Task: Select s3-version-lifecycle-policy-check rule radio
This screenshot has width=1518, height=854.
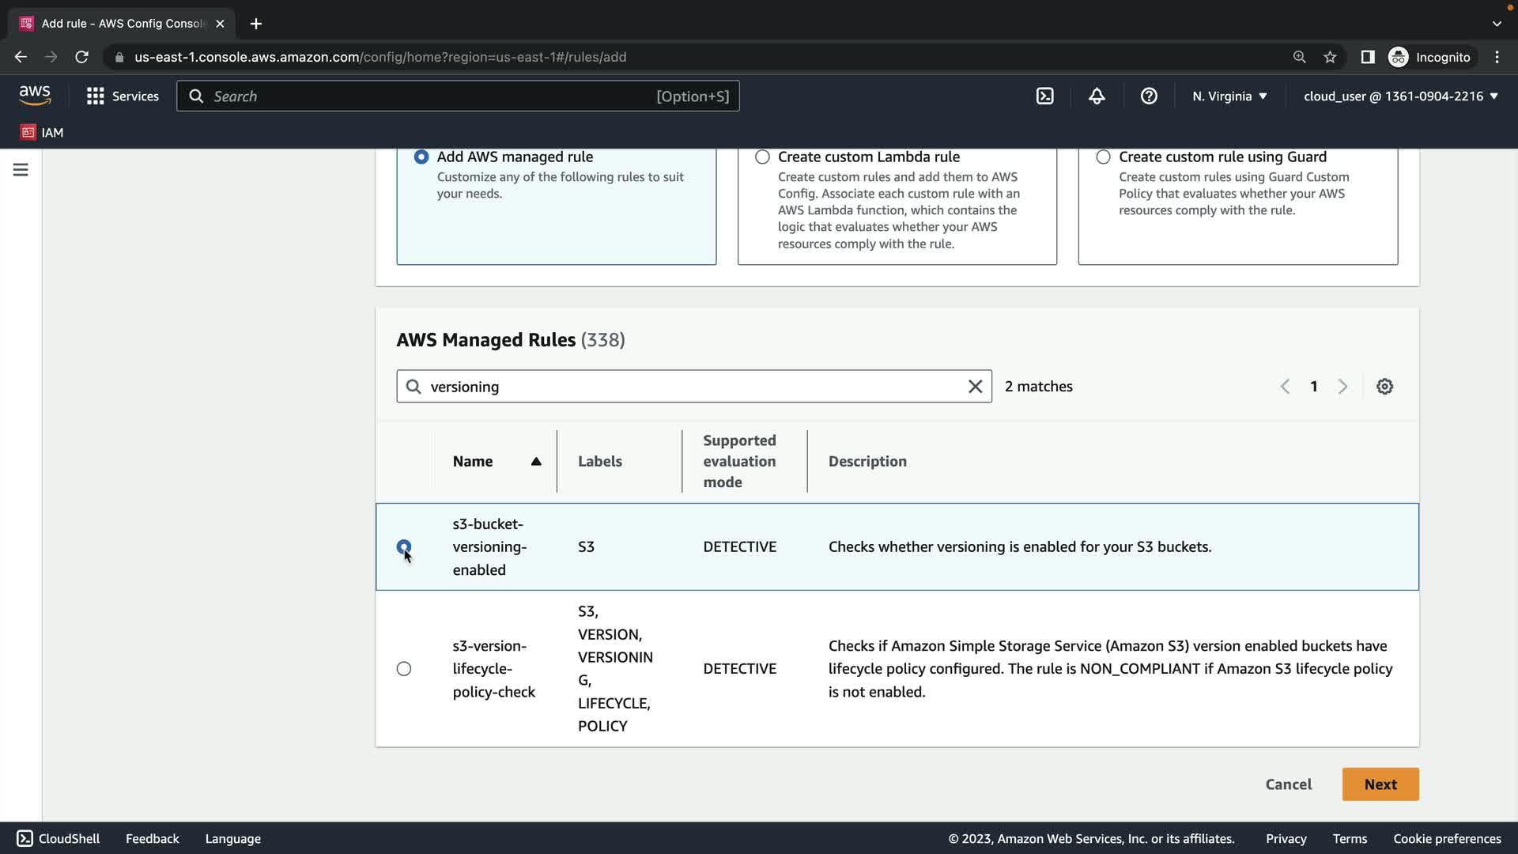Action: tap(404, 669)
